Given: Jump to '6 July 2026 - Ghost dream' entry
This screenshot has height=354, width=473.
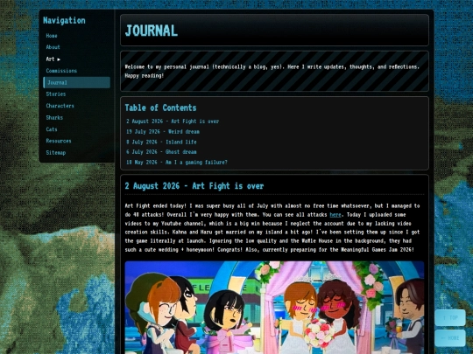Looking at the screenshot, I should 161,152.
